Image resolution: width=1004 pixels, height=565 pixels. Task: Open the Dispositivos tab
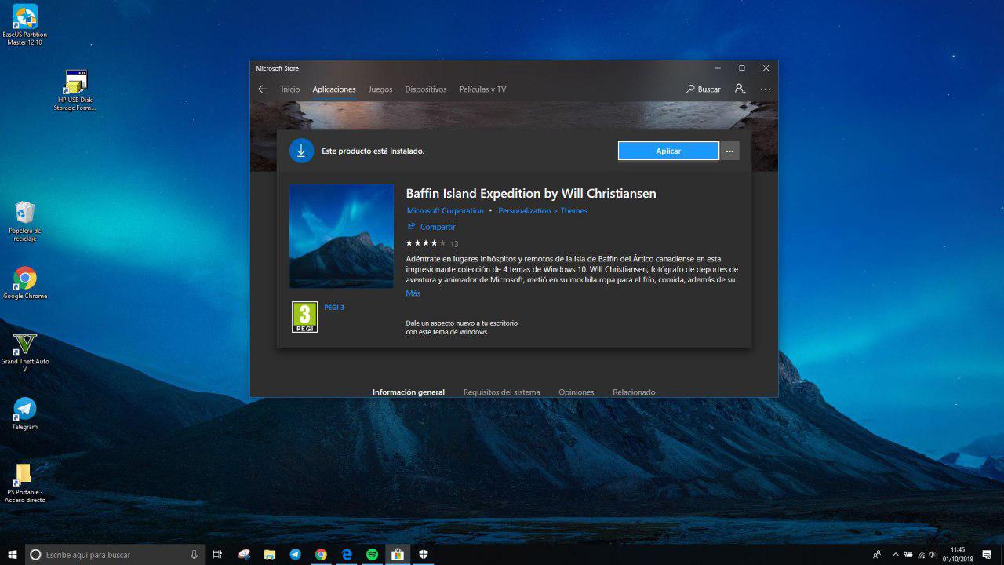tap(426, 89)
